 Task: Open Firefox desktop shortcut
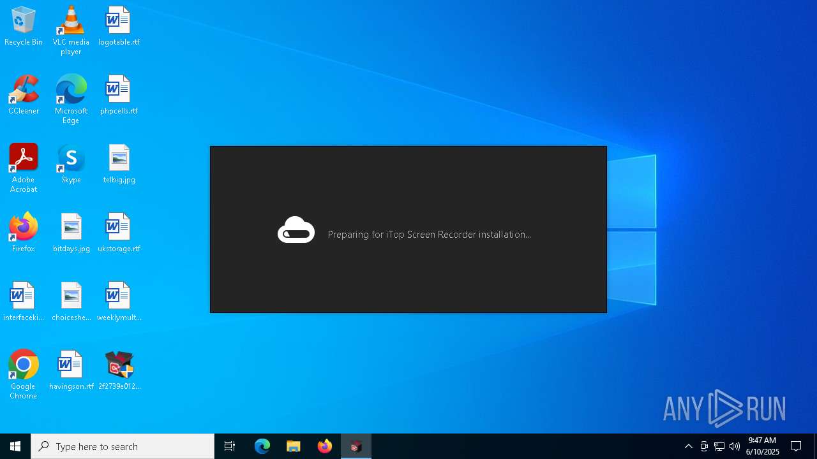(24, 233)
